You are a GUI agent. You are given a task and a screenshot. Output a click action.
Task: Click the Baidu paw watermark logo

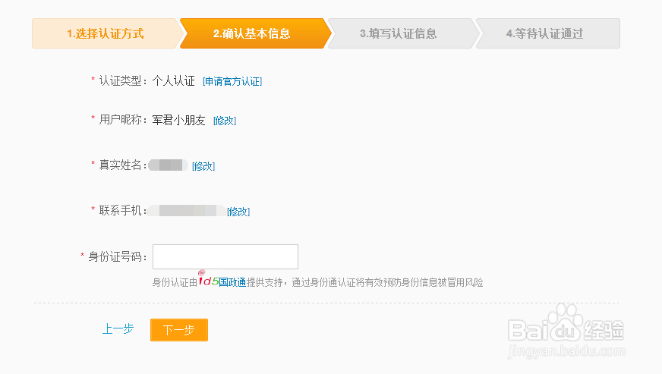pos(566,323)
